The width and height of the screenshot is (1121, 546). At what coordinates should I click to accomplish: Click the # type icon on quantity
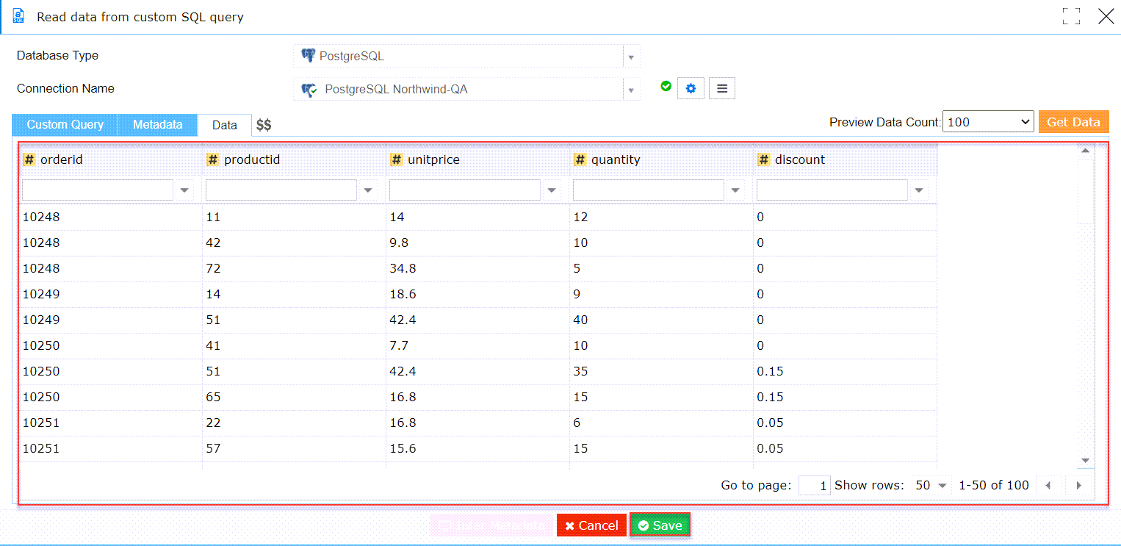pos(580,159)
